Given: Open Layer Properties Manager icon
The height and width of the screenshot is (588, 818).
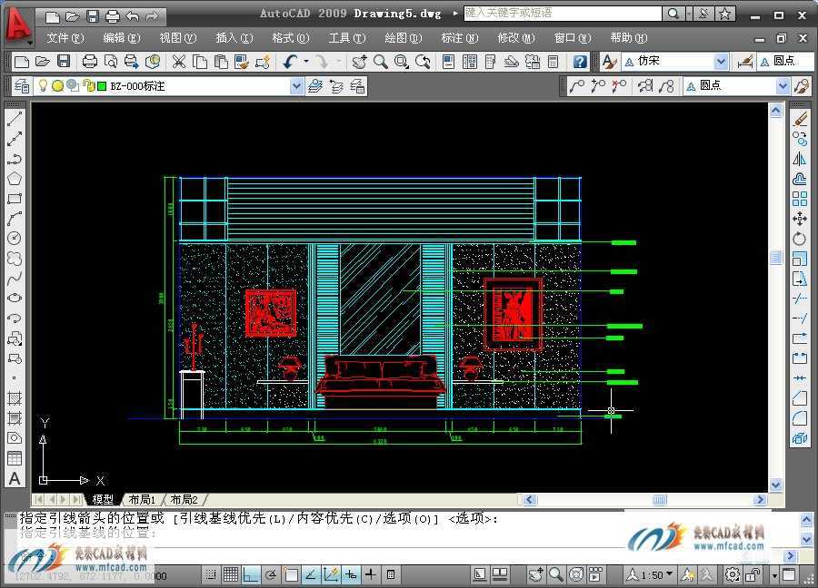Looking at the screenshot, I should (x=22, y=86).
